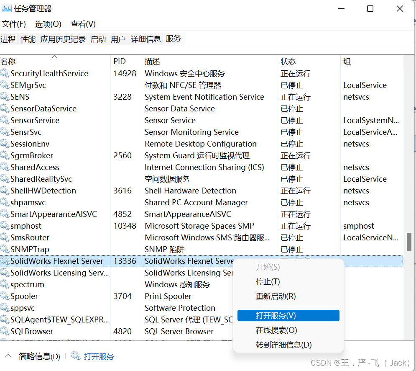The image size is (416, 371).
Task: Collapse to 简略信息 using the chevron arrow
Action: [x=8, y=356]
